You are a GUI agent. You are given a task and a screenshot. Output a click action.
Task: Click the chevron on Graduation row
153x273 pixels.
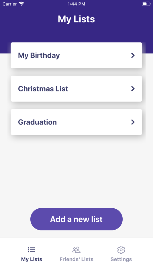(133, 122)
